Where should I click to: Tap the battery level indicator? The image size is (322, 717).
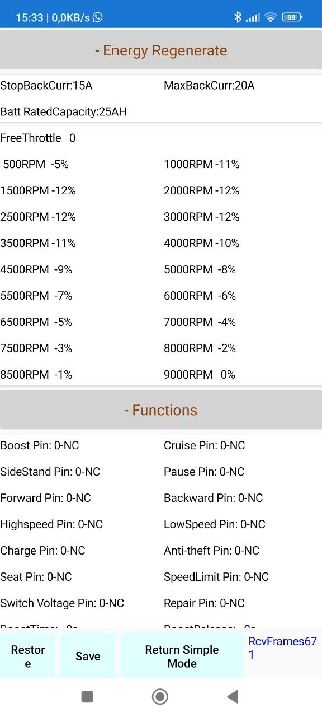(x=292, y=17)
